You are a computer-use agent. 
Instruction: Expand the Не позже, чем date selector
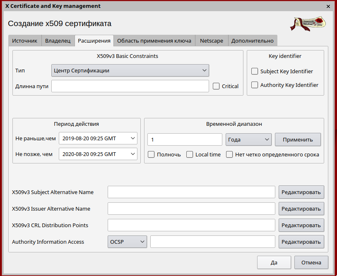[x=98, y=154]
